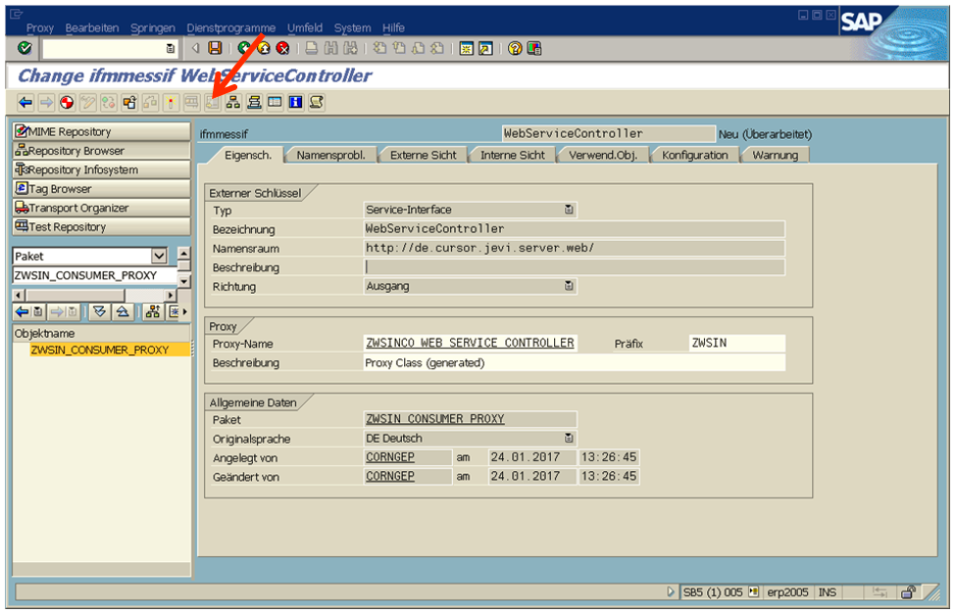Click the red Cancel icon in toolbar
The image size is (956, 613).
(x=282, y=48)
